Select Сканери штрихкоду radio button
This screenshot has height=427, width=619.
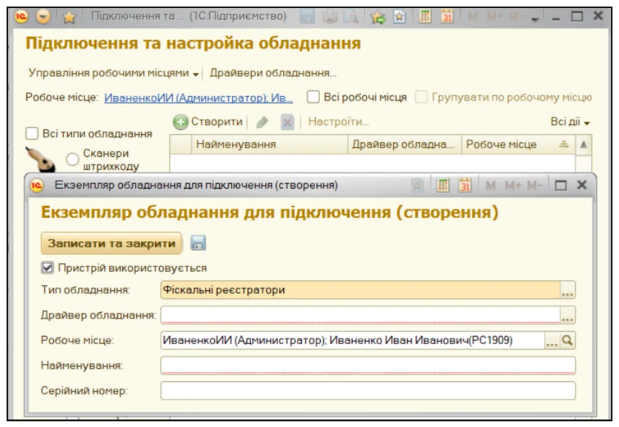[x=73, y=159]
